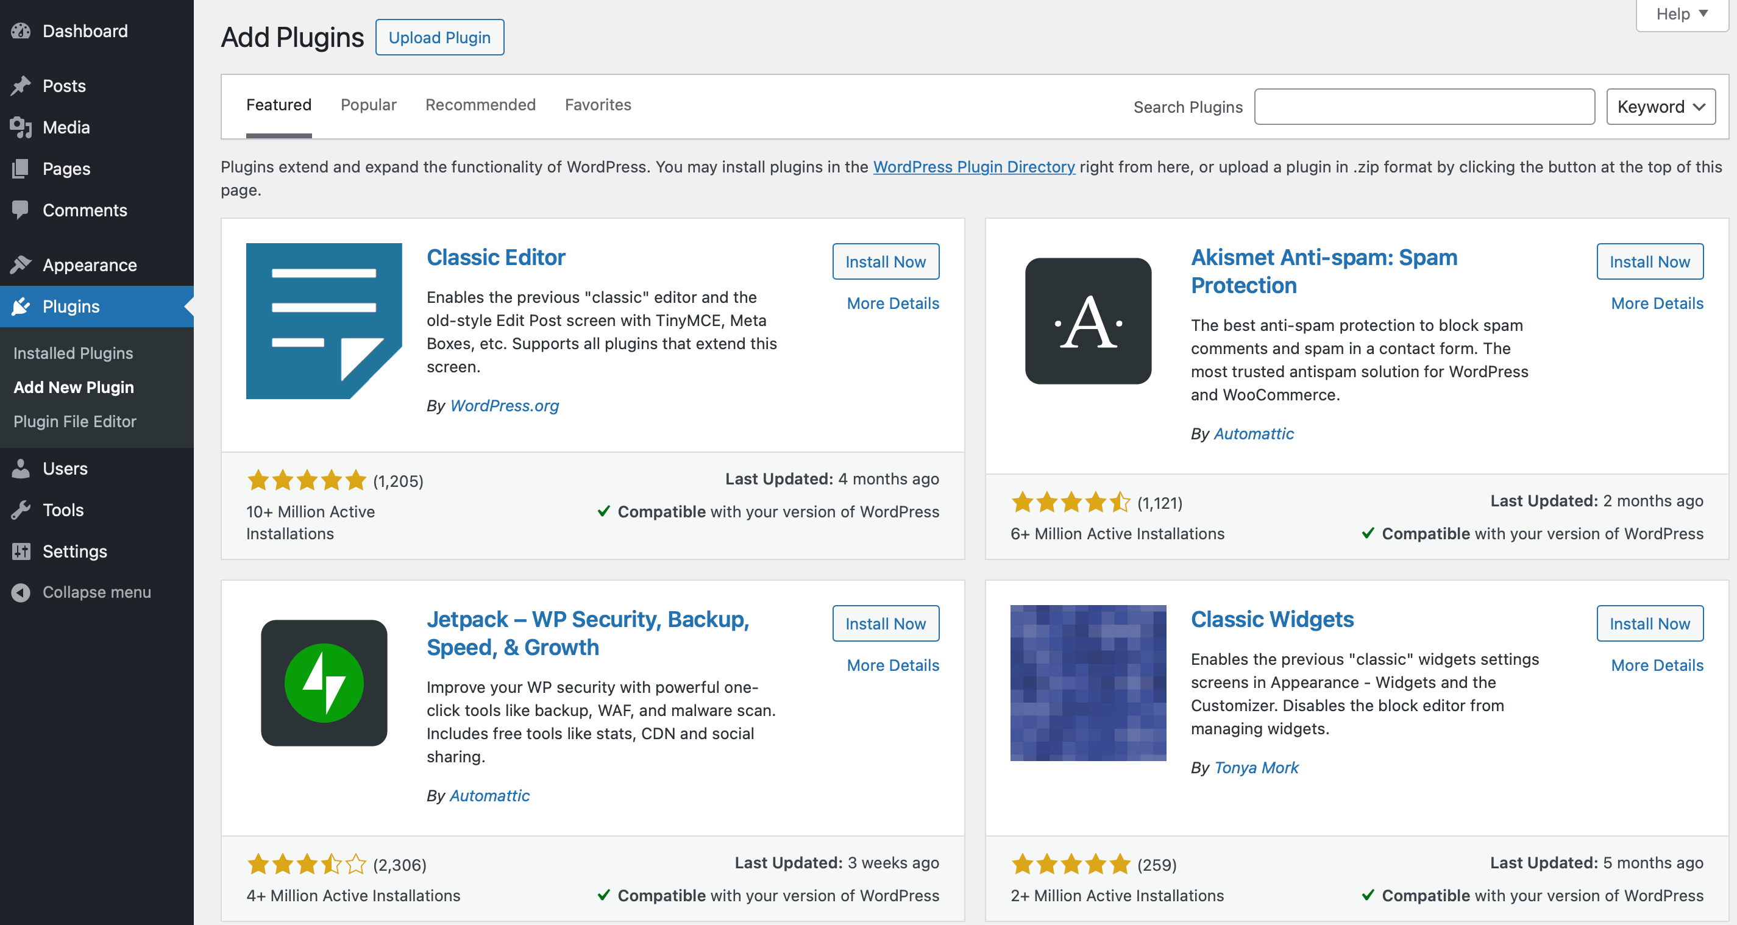1737x925 pixels.
Task: Click the Search Plugins input field
Action: [x=1424, y=107]
